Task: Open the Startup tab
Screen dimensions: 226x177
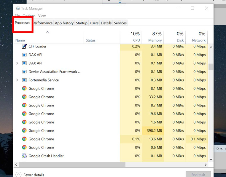Action: pos(82,23)
